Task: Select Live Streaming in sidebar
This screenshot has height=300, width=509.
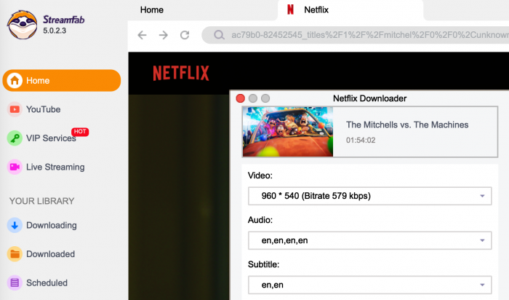Action: [x=55, y=167]
